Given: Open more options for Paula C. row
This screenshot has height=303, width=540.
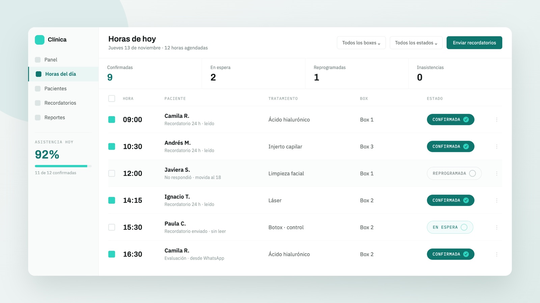Looking at the screenshot, I should 496,227.
